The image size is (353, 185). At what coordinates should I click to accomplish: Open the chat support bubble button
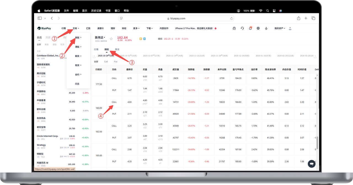click(x=311, y=164)
